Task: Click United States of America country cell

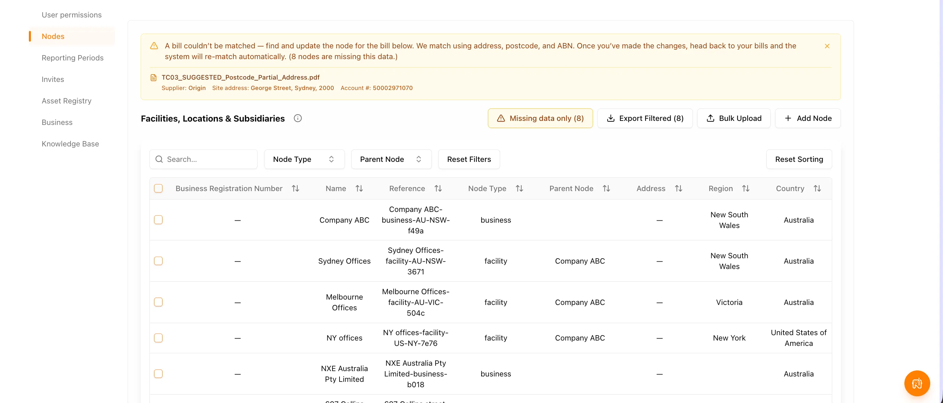Action: click(x=798, y=338)
